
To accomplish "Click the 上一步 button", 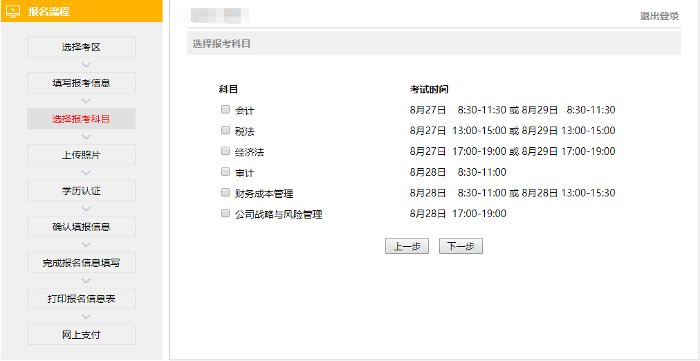I will 407,246.
